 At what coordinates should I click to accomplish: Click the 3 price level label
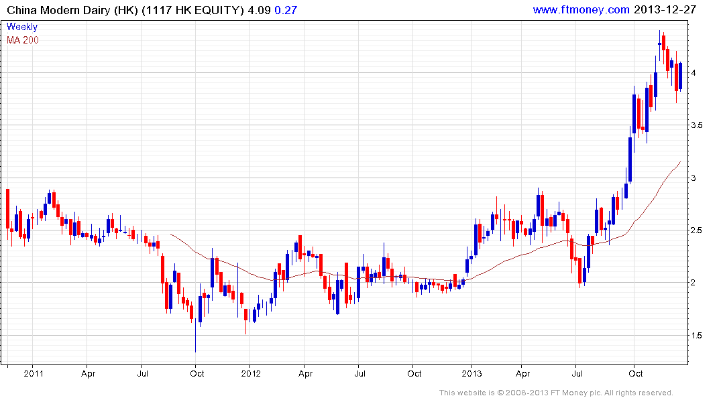(x=694, y=178)
